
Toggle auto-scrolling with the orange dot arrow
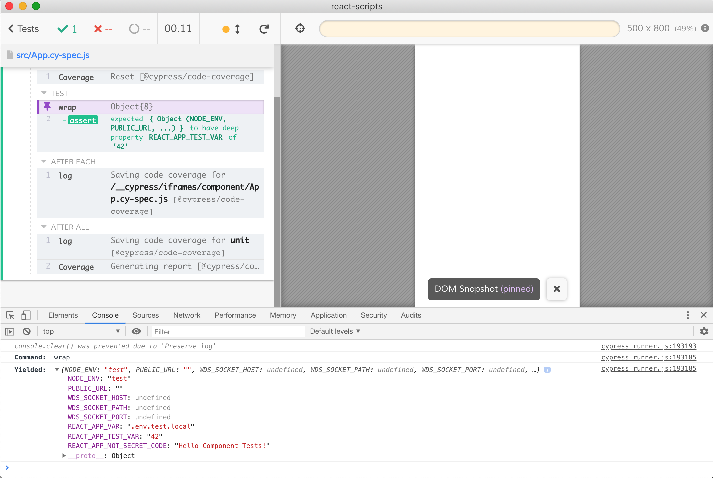pyautogui.click(x=231, y=29)
